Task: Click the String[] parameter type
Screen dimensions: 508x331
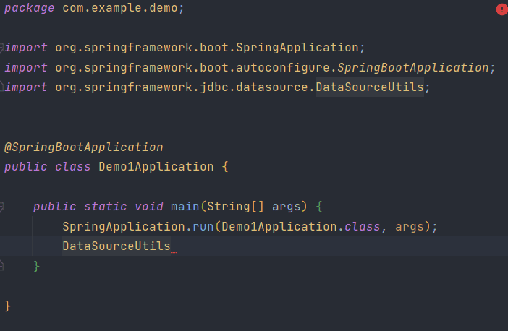Action: (x=235, y=207)
